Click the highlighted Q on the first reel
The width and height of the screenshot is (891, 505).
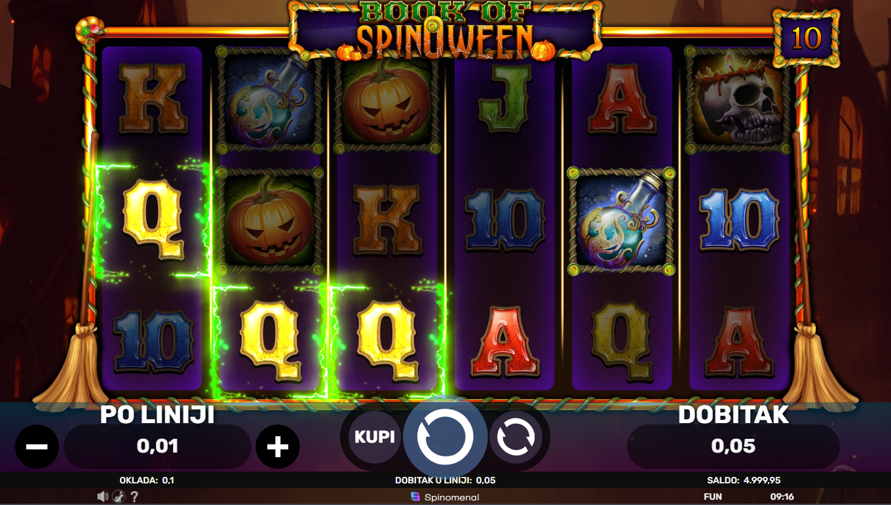point(153,219)
